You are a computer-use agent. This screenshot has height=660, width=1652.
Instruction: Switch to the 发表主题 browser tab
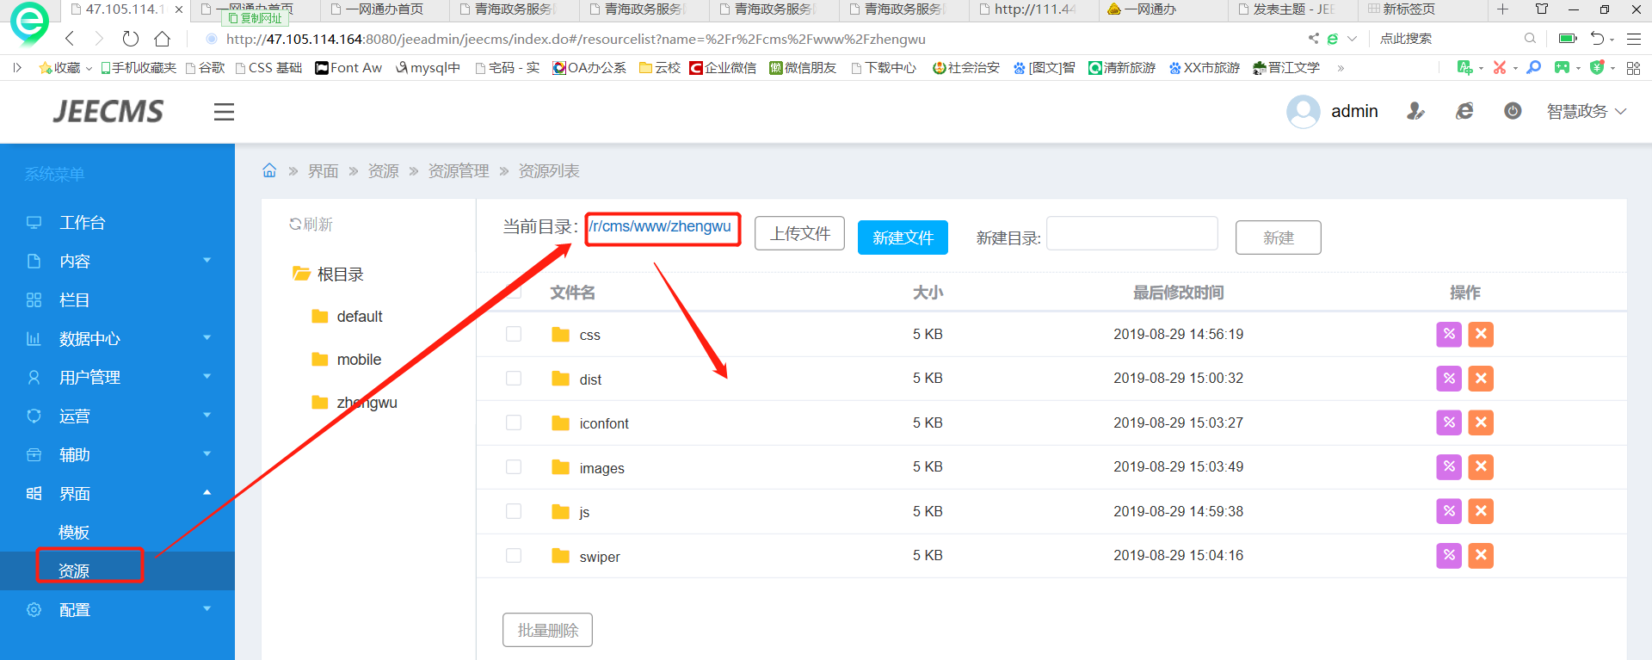coord(1292,9)
